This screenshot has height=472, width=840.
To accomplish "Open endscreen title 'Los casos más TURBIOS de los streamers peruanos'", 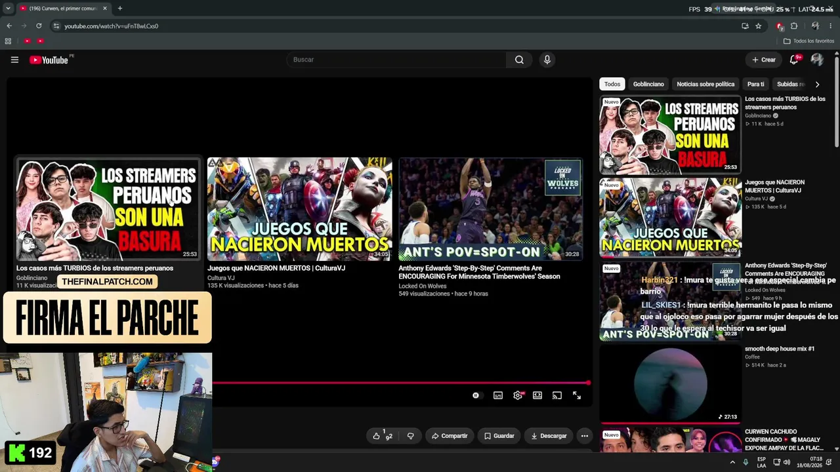I will coord(94,268).
